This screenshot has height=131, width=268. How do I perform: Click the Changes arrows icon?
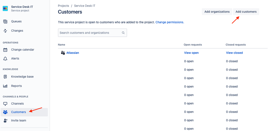[x=5, y=31]
